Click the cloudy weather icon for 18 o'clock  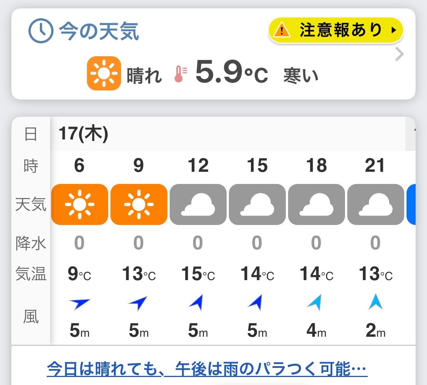pos(317,204)
